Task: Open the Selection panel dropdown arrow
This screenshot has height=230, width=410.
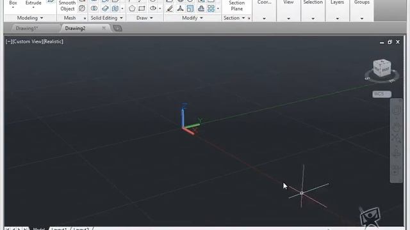Action: tap(313, 19)
